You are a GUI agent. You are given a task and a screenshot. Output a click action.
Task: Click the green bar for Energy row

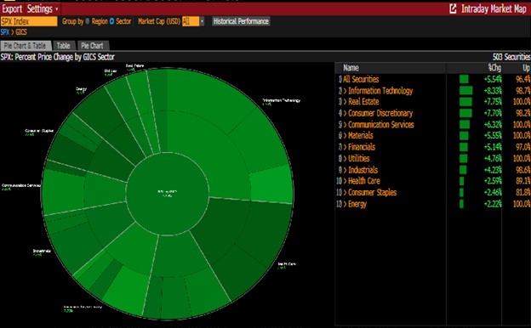point(461,204)
